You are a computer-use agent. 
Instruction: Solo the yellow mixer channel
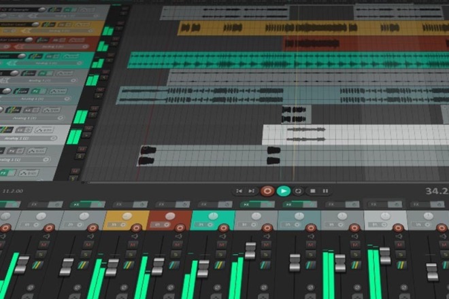(x=131, y=254)
